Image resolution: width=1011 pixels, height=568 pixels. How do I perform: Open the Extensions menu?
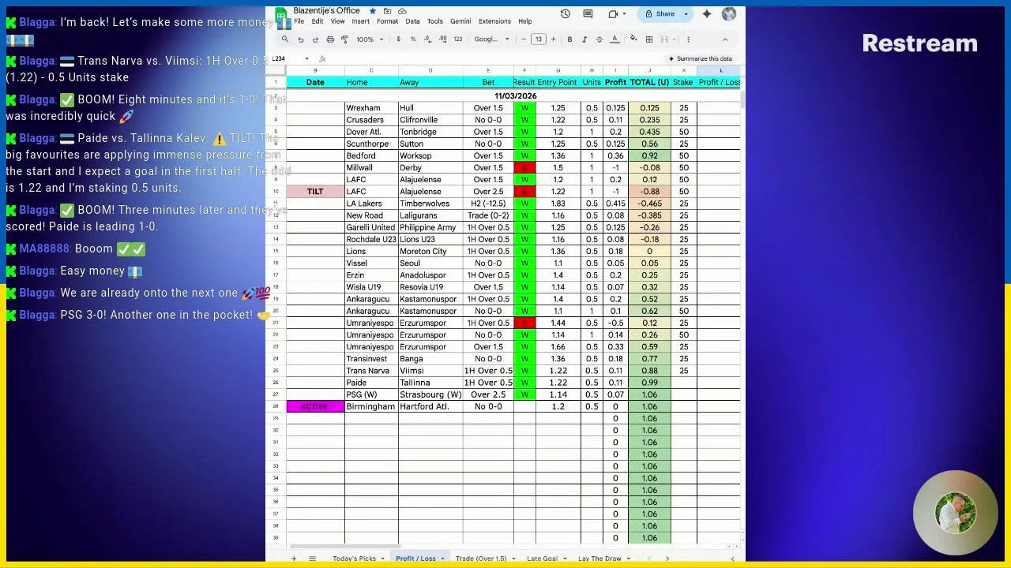pos(494,21)
